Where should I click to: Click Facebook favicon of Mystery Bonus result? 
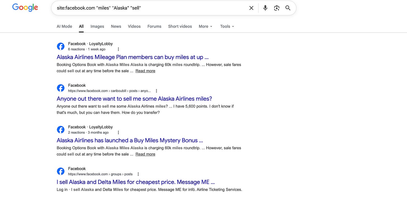tap(61, 130)
